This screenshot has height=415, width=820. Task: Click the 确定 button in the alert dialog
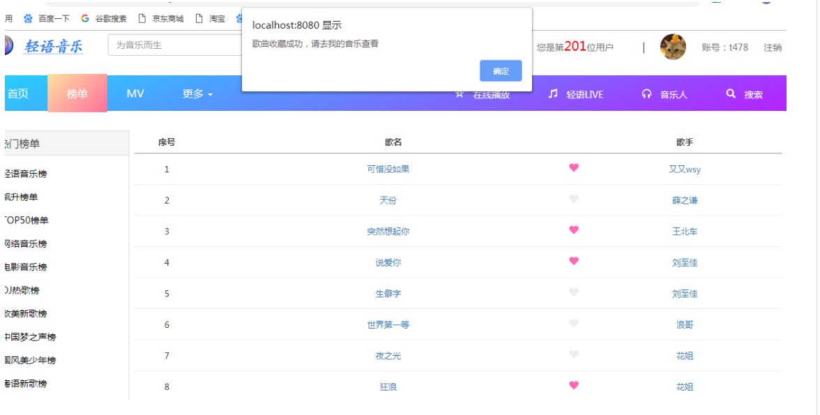pos(501,71)
